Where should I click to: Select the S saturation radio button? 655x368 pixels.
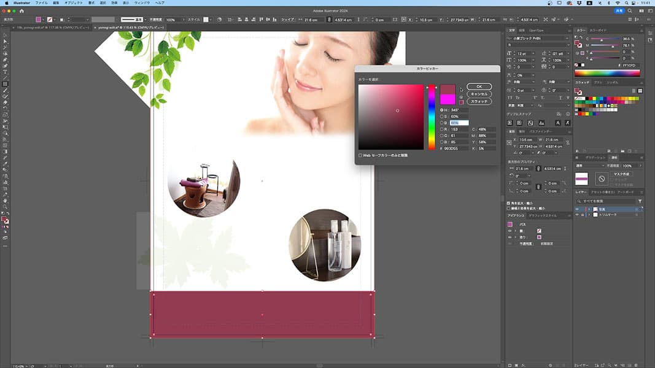442,117
